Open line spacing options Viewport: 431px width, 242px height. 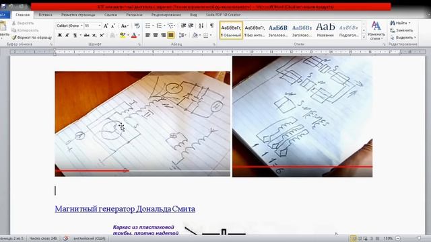pyautogui.click(x=183, y=35)
